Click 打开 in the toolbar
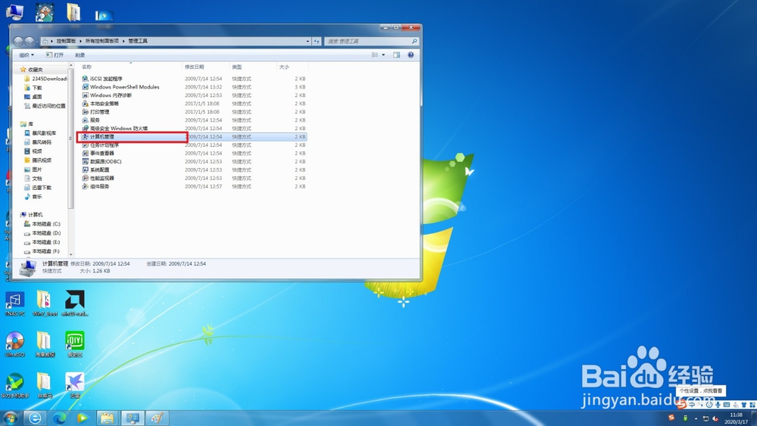The width and height of the screenshot is (757, 426). pyautogui.click(x=55, y=55)
